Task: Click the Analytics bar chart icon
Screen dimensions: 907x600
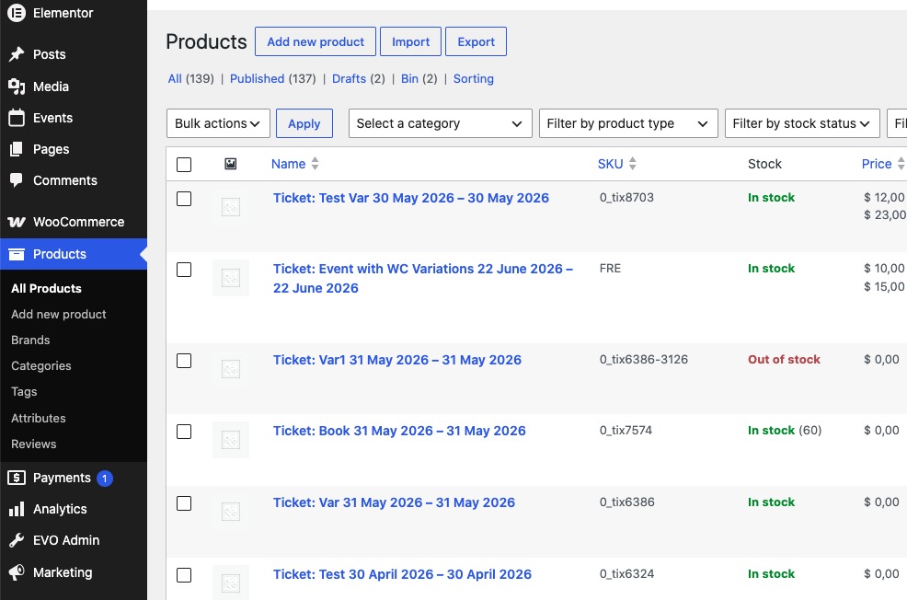Action: pyautogui.click(x=17, y=509)
